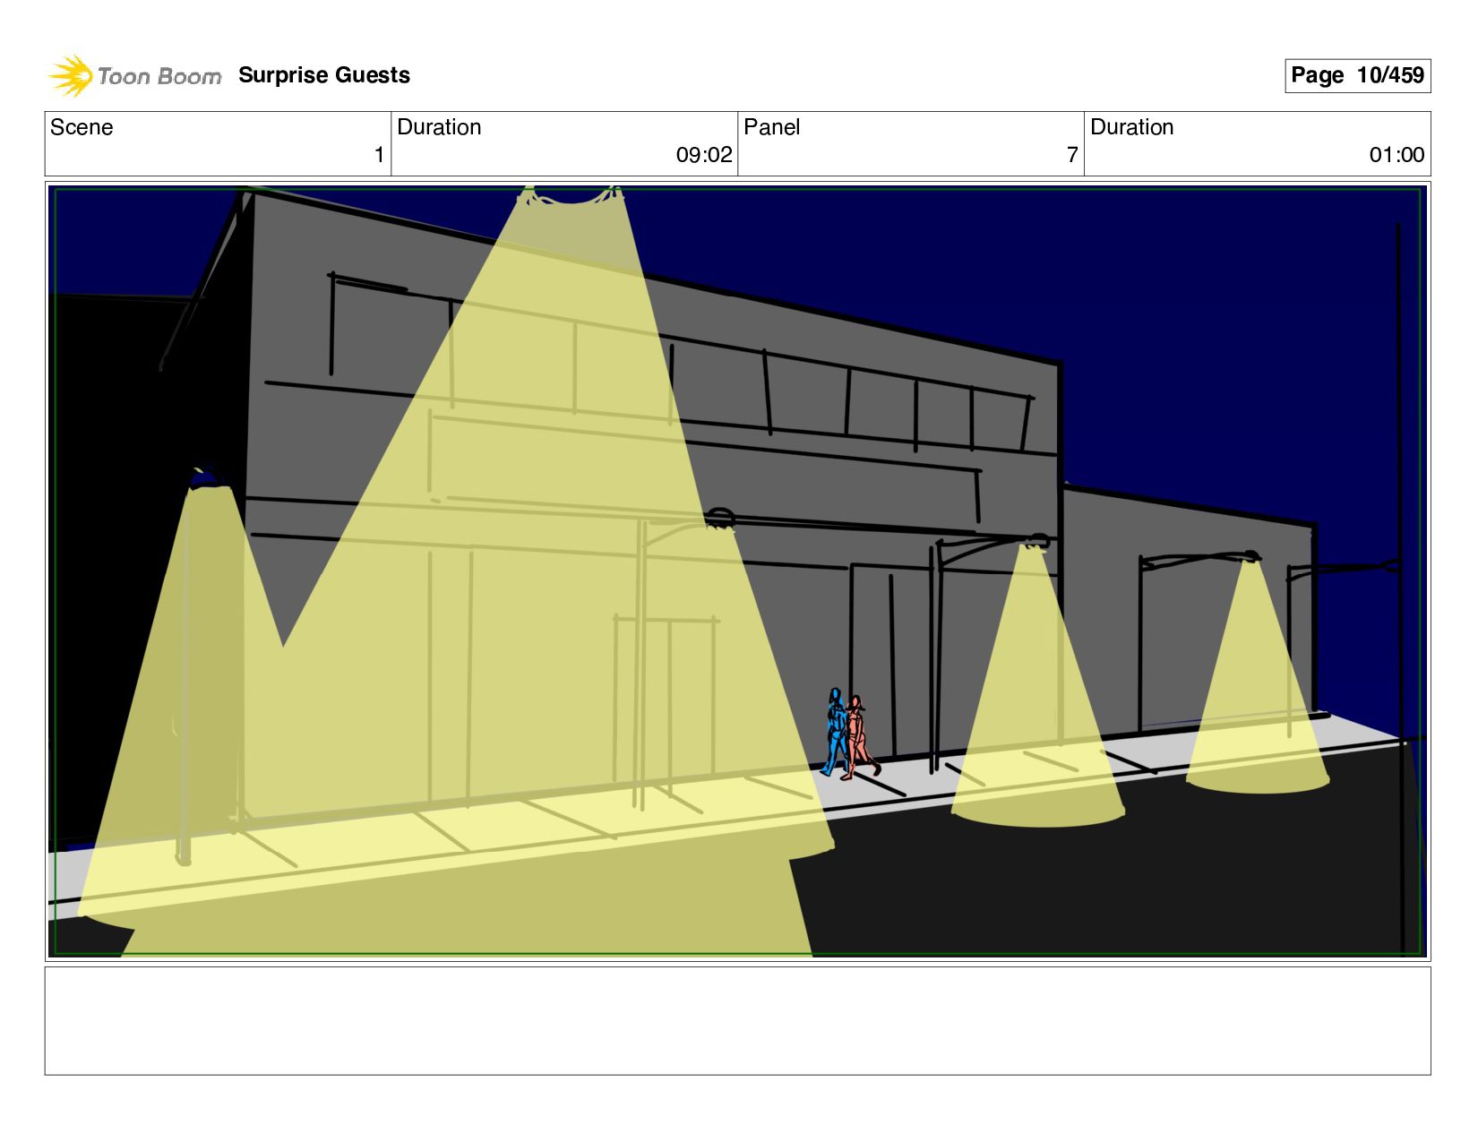Screen dimensions: 1478x1142
Task: Click the 'Scene' header label
Action: coord(82,127)
